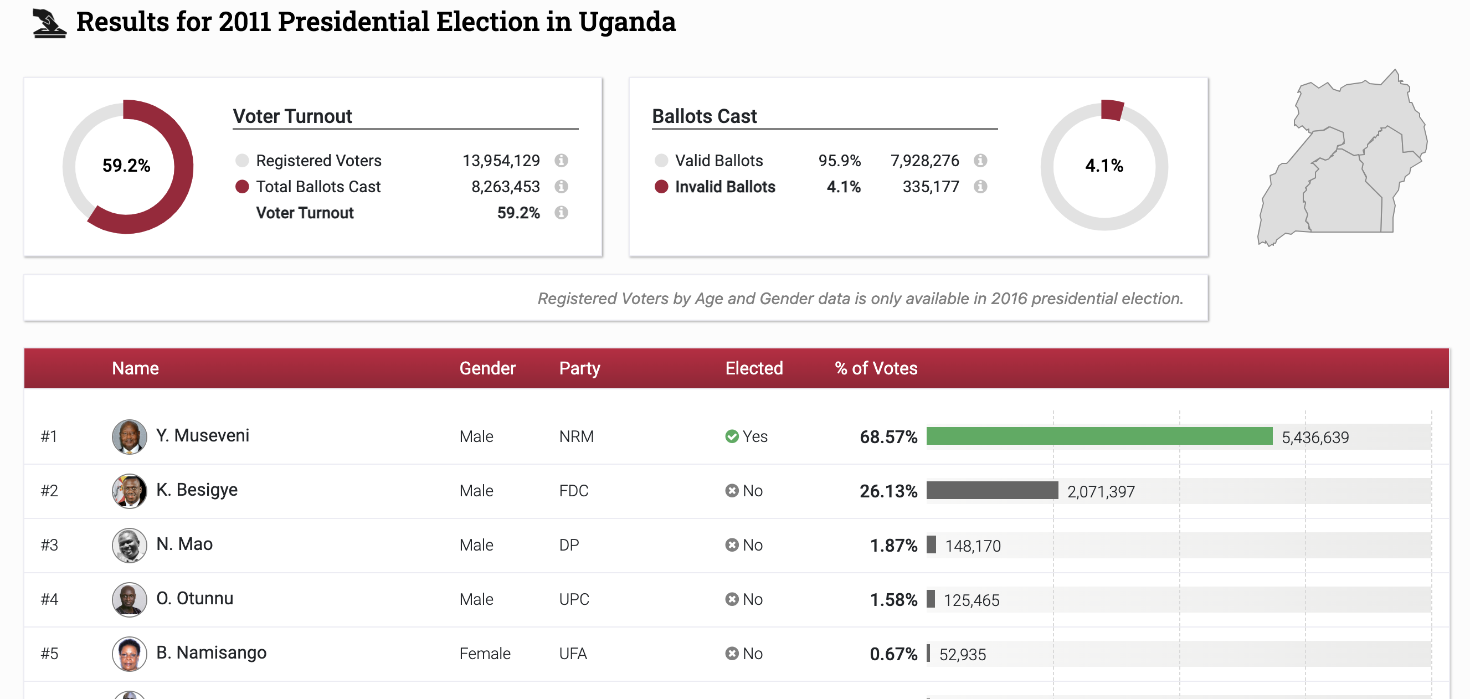Click the info icon beside Valid Ballots
1470x699 pixels.
[x=981, y=160]
